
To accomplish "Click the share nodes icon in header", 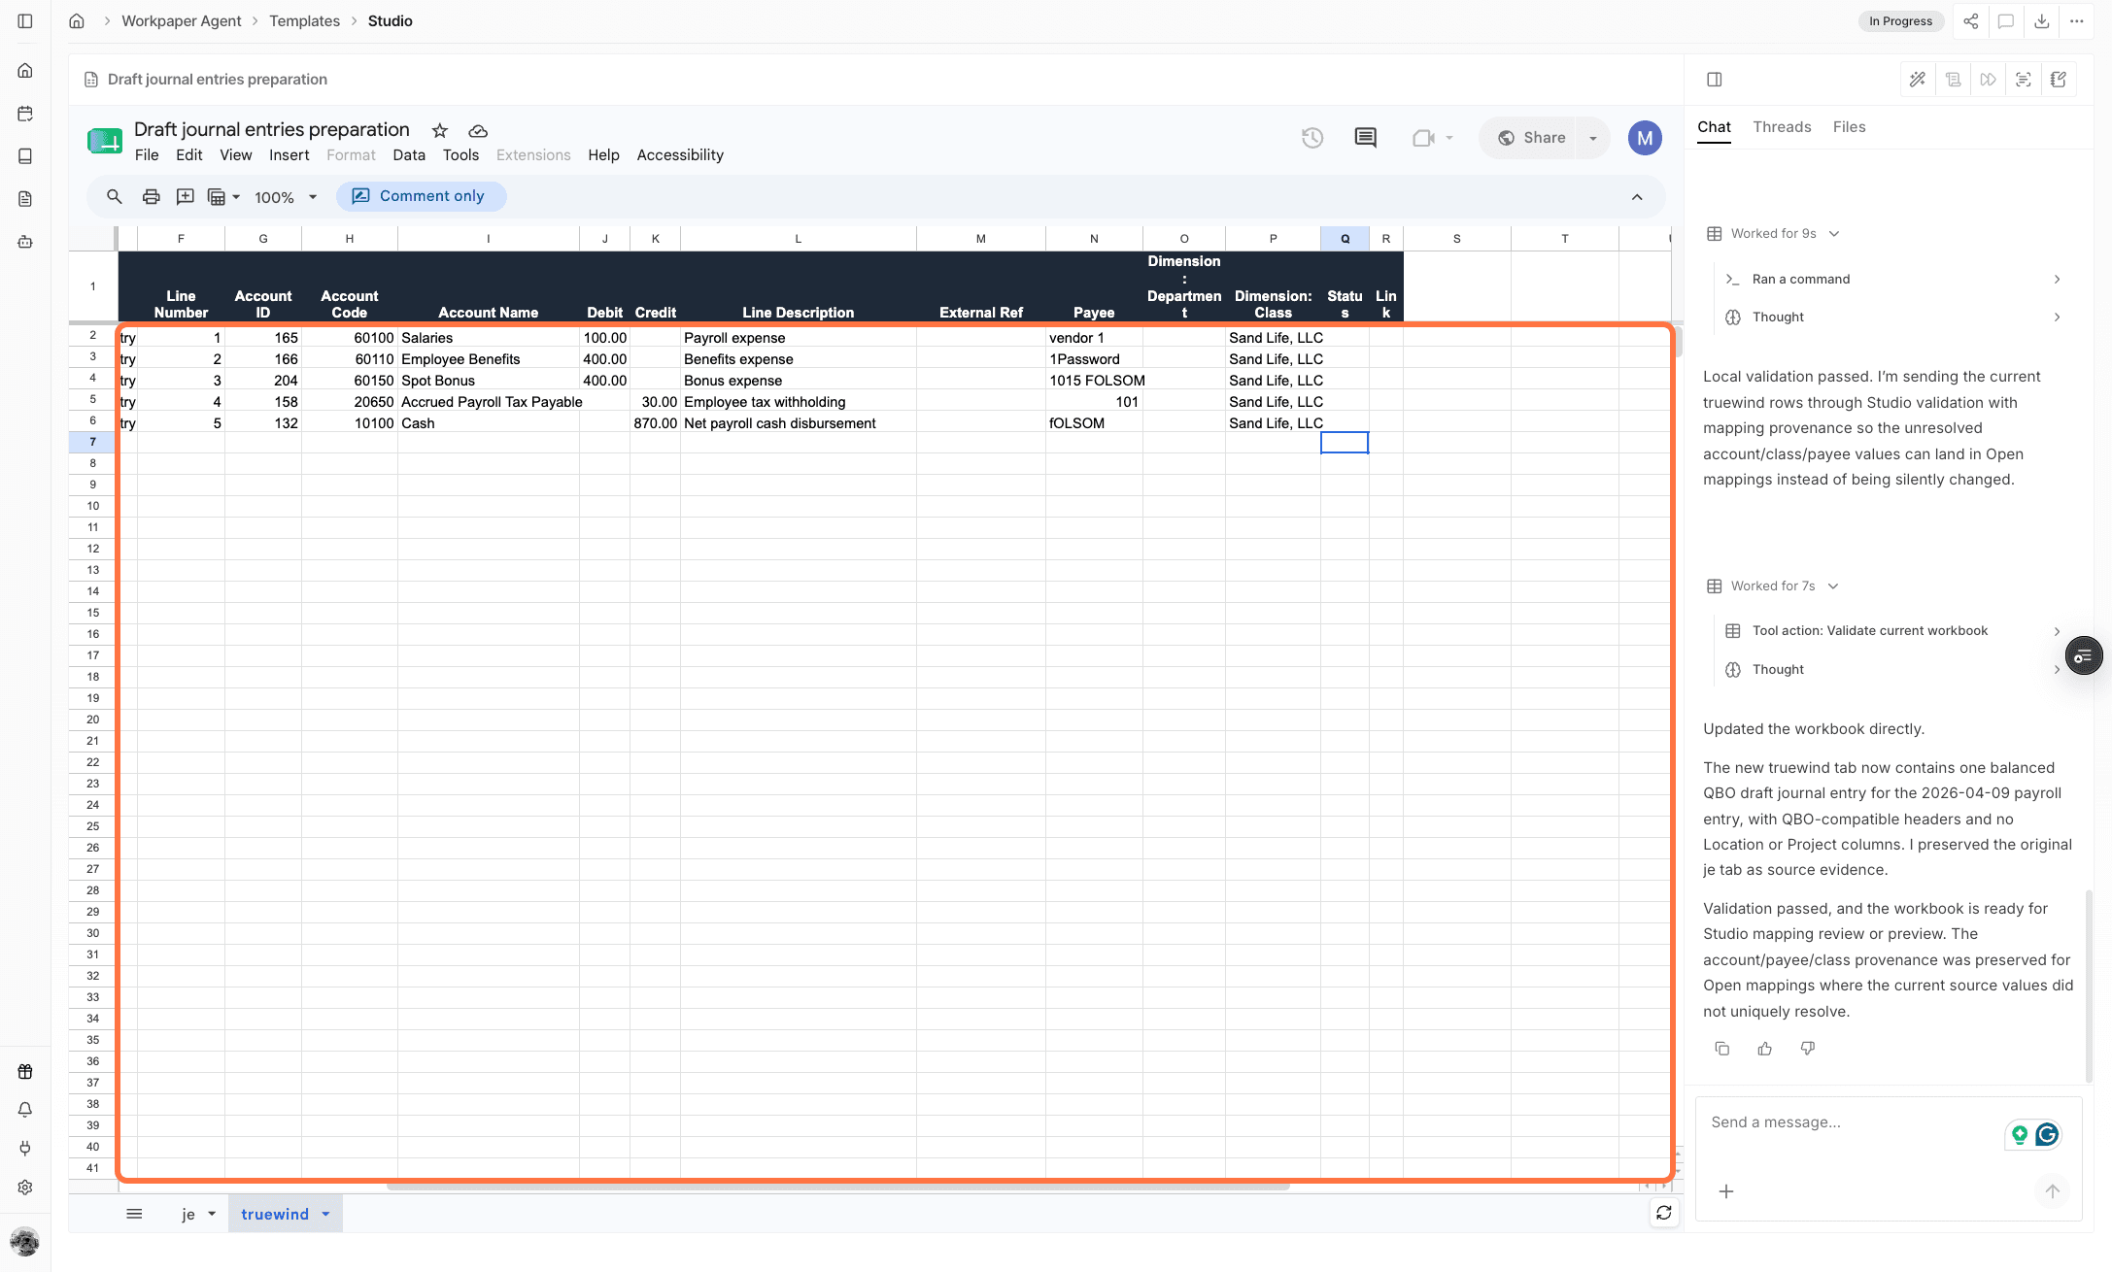I will click(1970, 21).
